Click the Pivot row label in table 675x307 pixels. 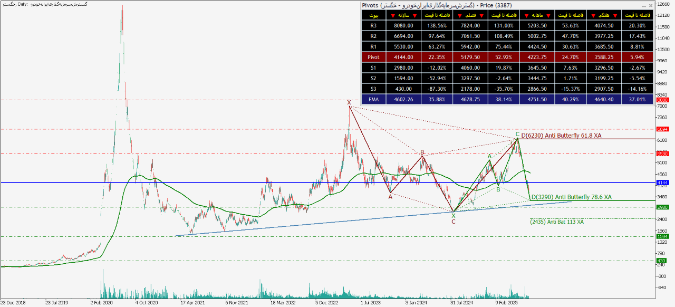coord(373,56)
